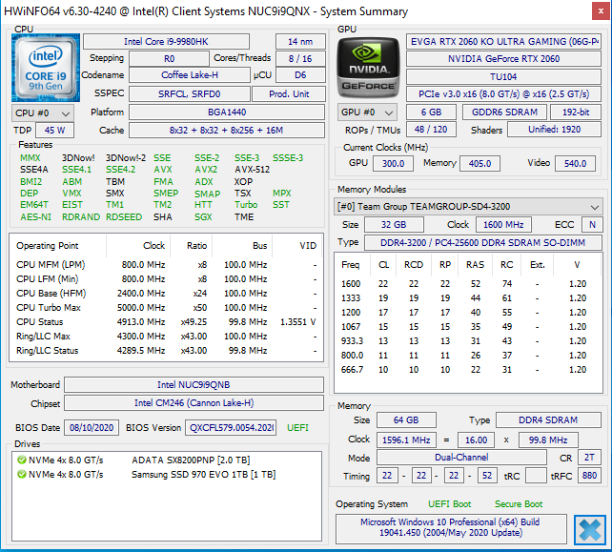The width and height of the screenshot is (612, 552).
Task: Expand the Team Group memory module dropdown
Action: point(468,207)
